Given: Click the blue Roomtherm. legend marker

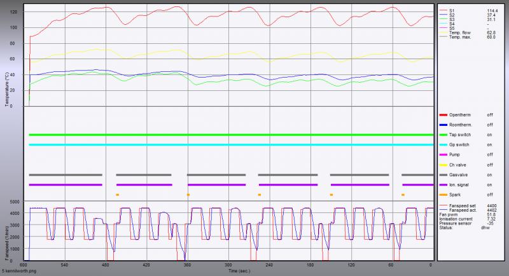Looking at the screenshot, I should pos(442,125).
